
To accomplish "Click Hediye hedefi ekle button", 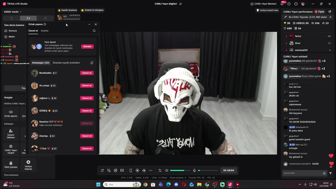I will tap(267, 10).
